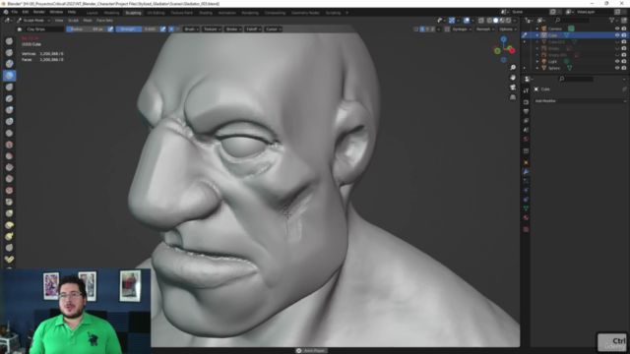Viewport: 630px width, 354px height.
Task: Open the Sculpt Mode selector
Action: coord(33,20)
